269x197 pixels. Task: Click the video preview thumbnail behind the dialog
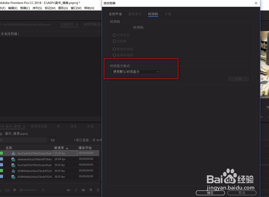point(264,65)
